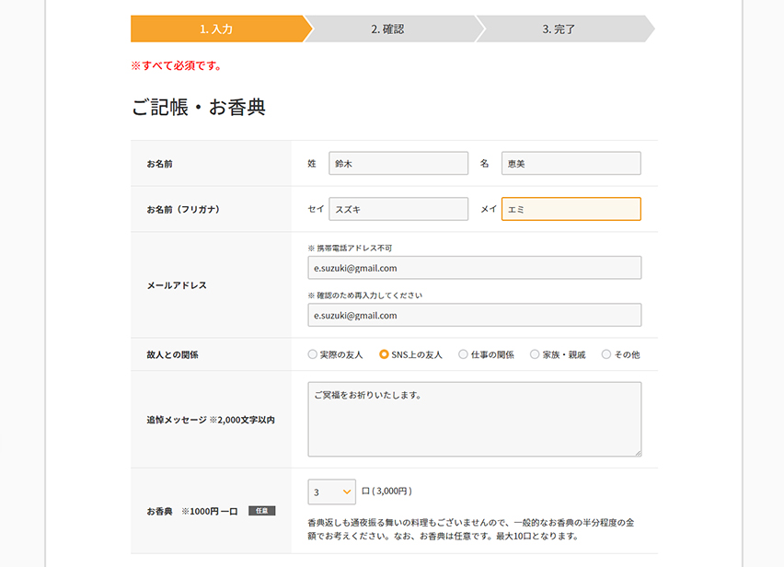The height and width of the screenshot is (567, 784).
Task: Click the 故人との関係 row label
Action: coord(172,355)
